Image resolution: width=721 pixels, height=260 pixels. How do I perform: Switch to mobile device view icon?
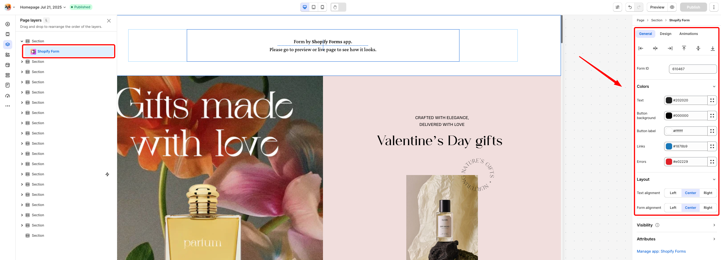pyautogui.click(x=322, y=7)
